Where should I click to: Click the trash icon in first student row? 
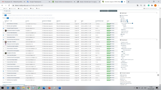(114, 24)
